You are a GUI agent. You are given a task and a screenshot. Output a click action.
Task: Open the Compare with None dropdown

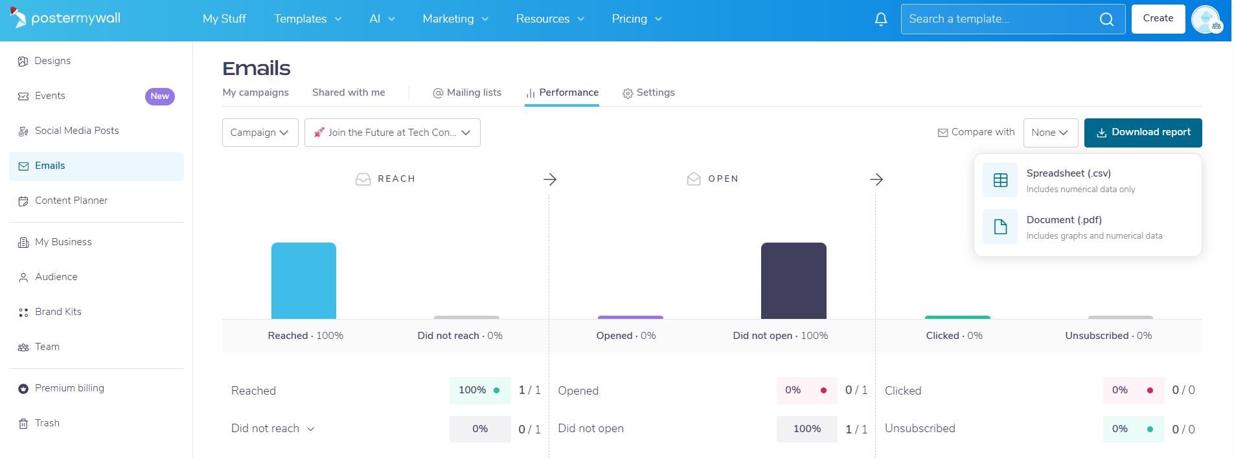coord(1051,133)
